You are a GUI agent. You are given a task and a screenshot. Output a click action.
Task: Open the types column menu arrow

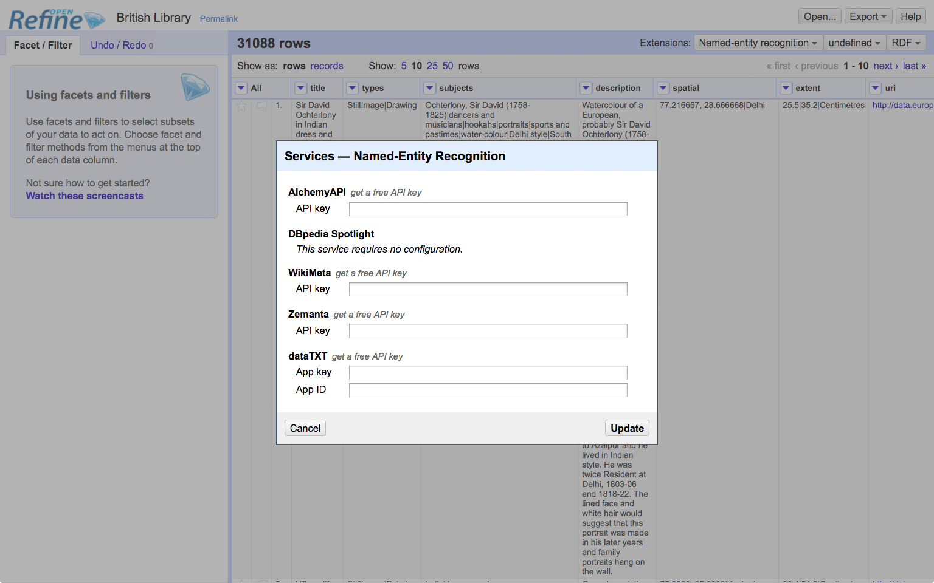pos(353,88)
